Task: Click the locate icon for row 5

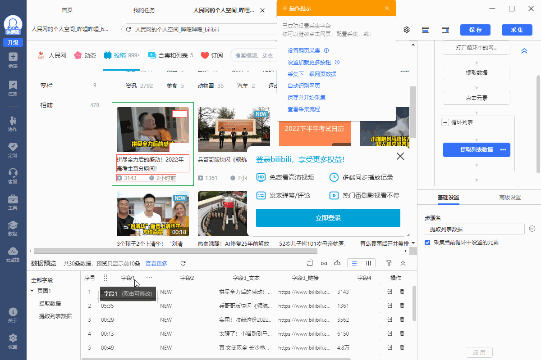Action: pyautogui.click(x=390, y=347)
